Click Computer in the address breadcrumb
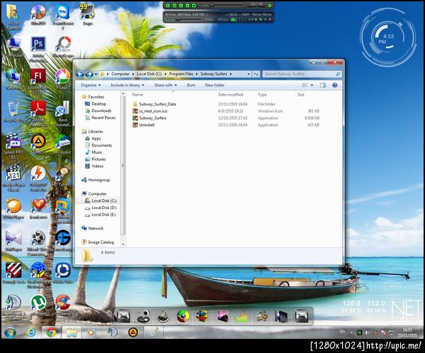Screen dimensions: 425x353 (x=120, y=74)
